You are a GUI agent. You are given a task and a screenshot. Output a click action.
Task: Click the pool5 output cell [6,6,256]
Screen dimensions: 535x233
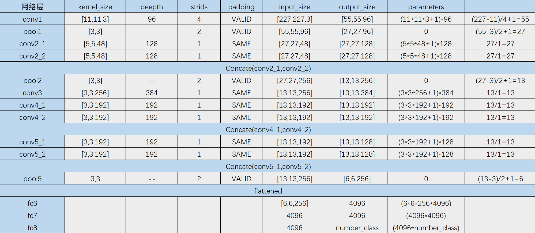coord(357,179)
